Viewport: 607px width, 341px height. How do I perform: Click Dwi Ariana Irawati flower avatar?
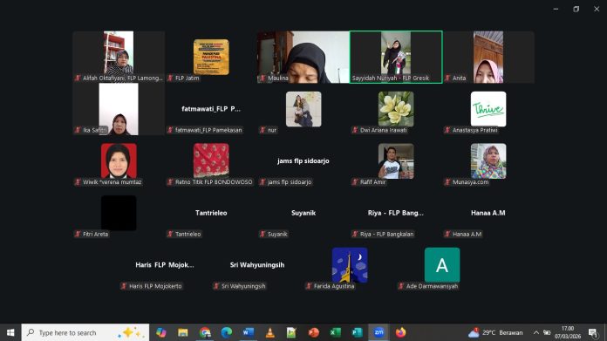[396, 109]
